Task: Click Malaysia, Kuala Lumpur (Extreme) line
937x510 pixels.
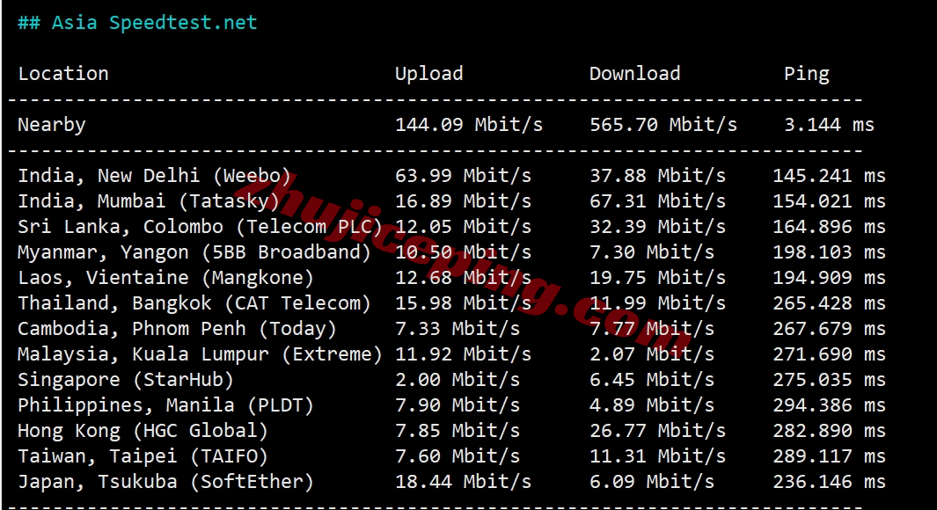Action: tap(451, 354)
